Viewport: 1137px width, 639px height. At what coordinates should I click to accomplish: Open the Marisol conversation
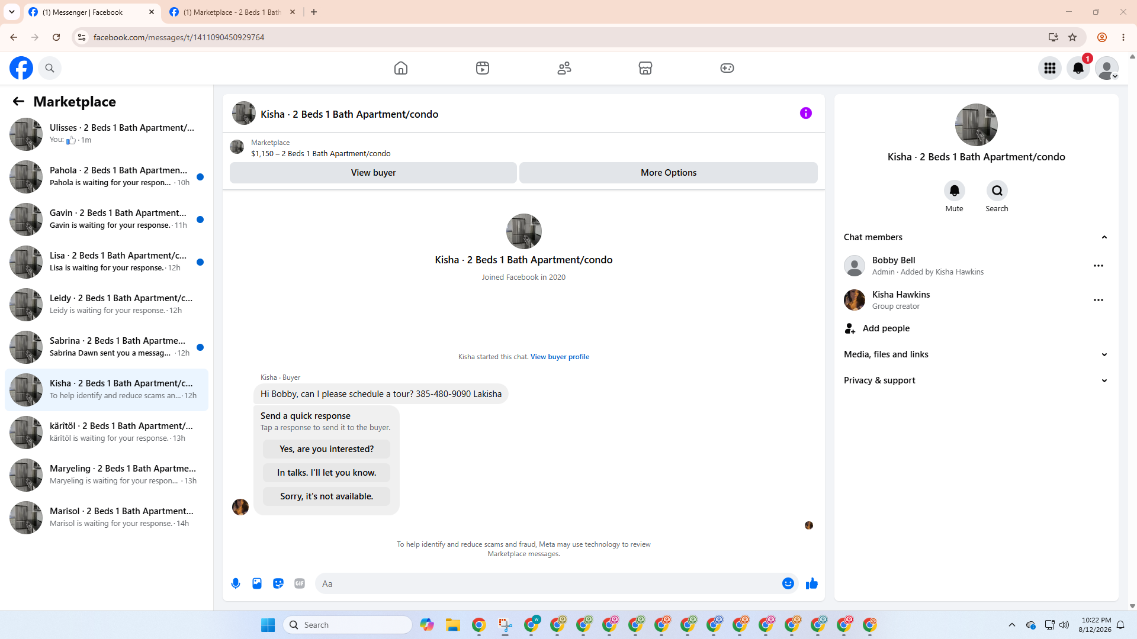tap(107, 518)
